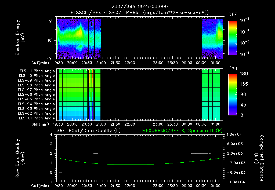Image resolution: width=275 pixels, height=190 pixels.
Task: Click 22:00 time label under electron spectrogram
Action: coord(130,63)
